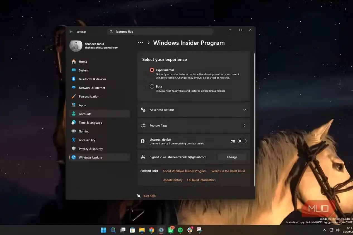353x235 pixels.
Task: Show hidden system tray icons
Action: (324, 230)
